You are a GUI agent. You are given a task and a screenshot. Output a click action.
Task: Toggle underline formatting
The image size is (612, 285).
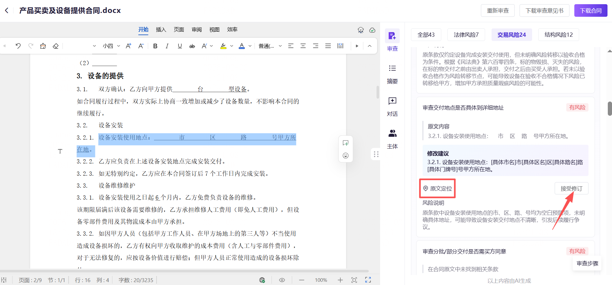coord(180,46)
